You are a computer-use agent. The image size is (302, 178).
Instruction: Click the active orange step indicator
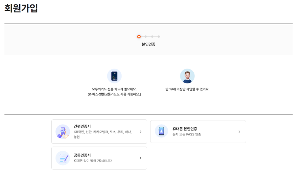coord(139,37)
